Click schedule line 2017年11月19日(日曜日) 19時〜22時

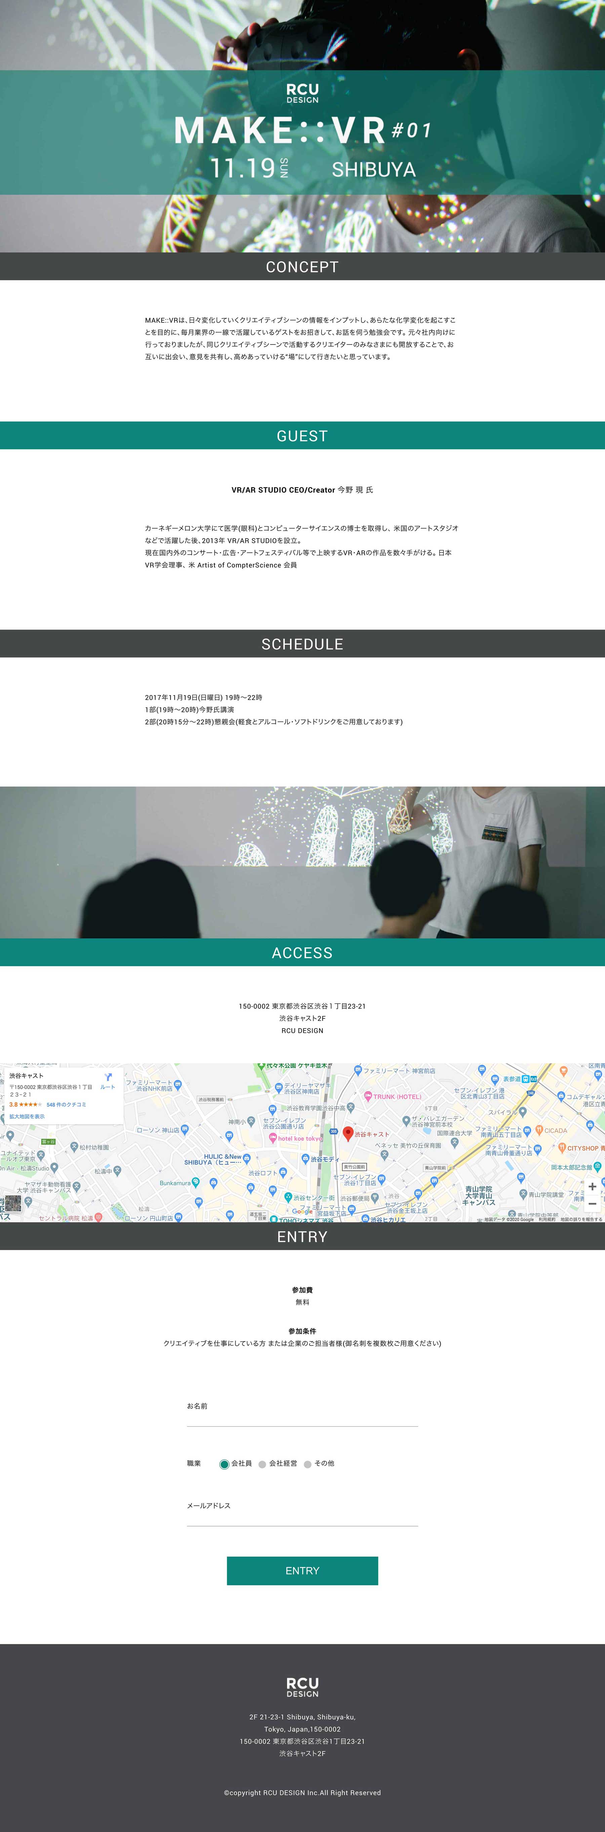204,698
